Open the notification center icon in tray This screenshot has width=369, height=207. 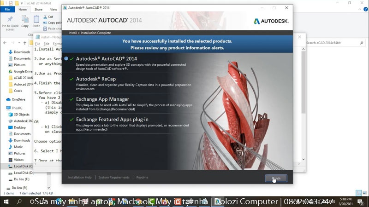tap(360, 201)
